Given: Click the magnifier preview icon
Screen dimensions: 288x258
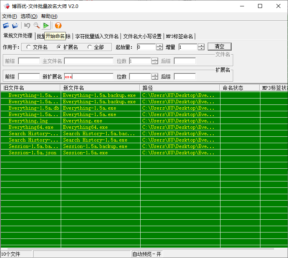Looking at the screenshot, I should point(37,26).
